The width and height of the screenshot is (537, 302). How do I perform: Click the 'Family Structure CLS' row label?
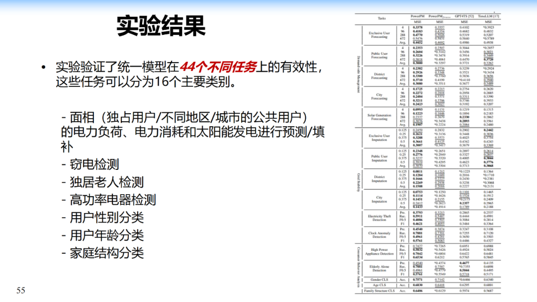(x=379, y=291)
